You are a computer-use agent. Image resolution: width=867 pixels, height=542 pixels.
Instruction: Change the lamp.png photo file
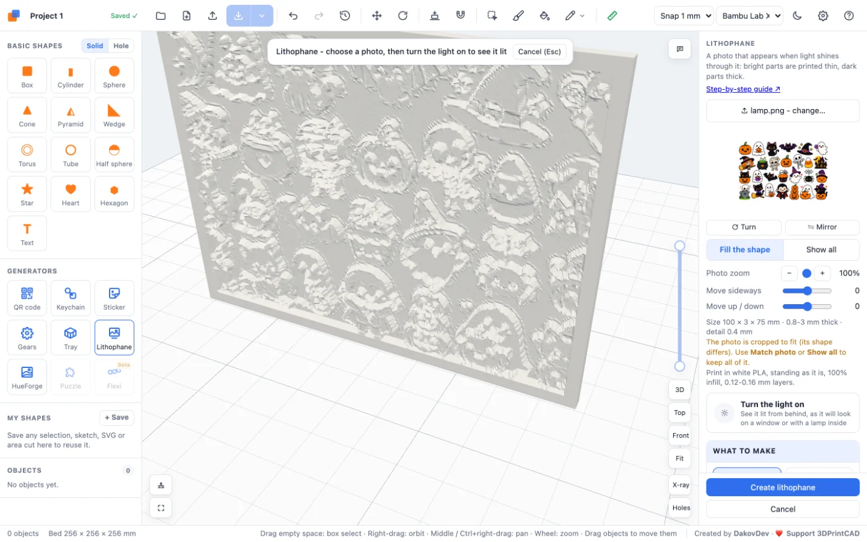click(783, 111)
